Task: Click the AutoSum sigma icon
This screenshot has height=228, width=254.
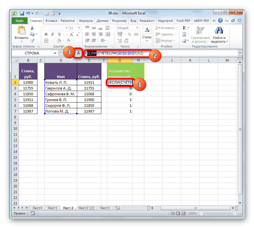Action: [x=183, y=28]
